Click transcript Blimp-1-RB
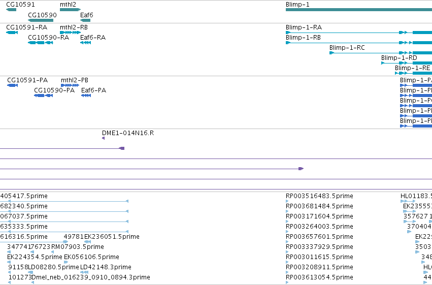This screenshot has width=432, height=285. [359, 43]
